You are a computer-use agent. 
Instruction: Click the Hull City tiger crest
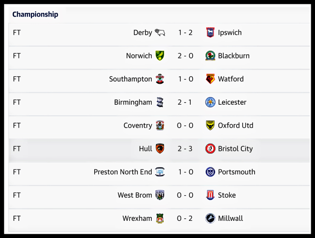tap(160, 149)
